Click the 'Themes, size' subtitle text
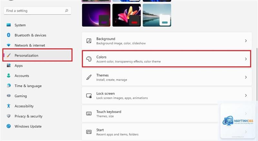The height and width of the screenshot is (141, 258). 105,116
